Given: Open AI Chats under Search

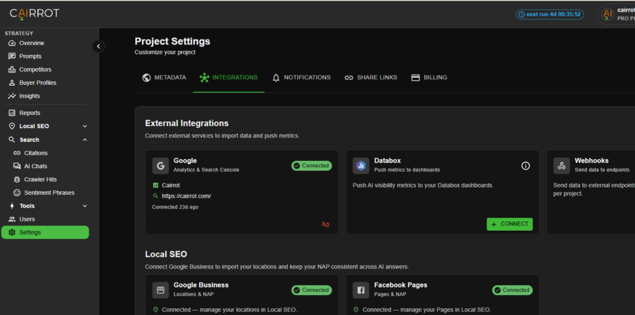Looking at the screenshot, I should (35, 166).
